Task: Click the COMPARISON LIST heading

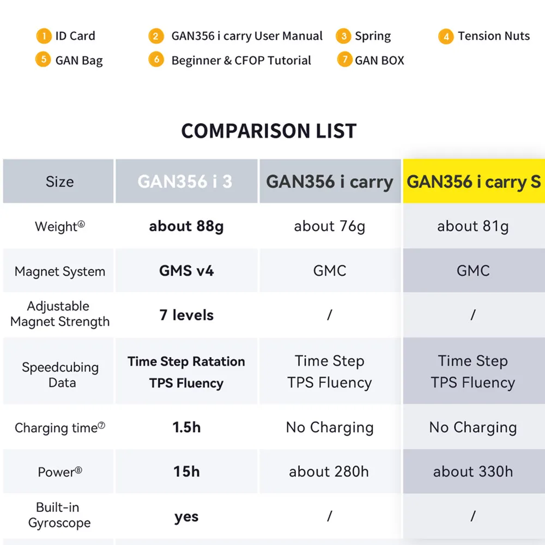Action: (269, 131)
